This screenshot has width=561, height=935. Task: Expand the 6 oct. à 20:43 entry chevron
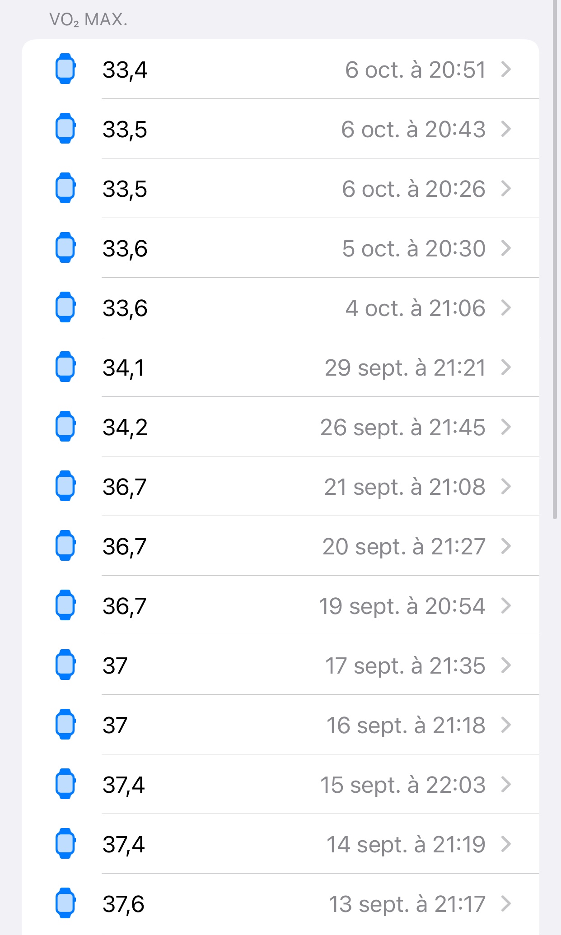(x=506, y=129)
